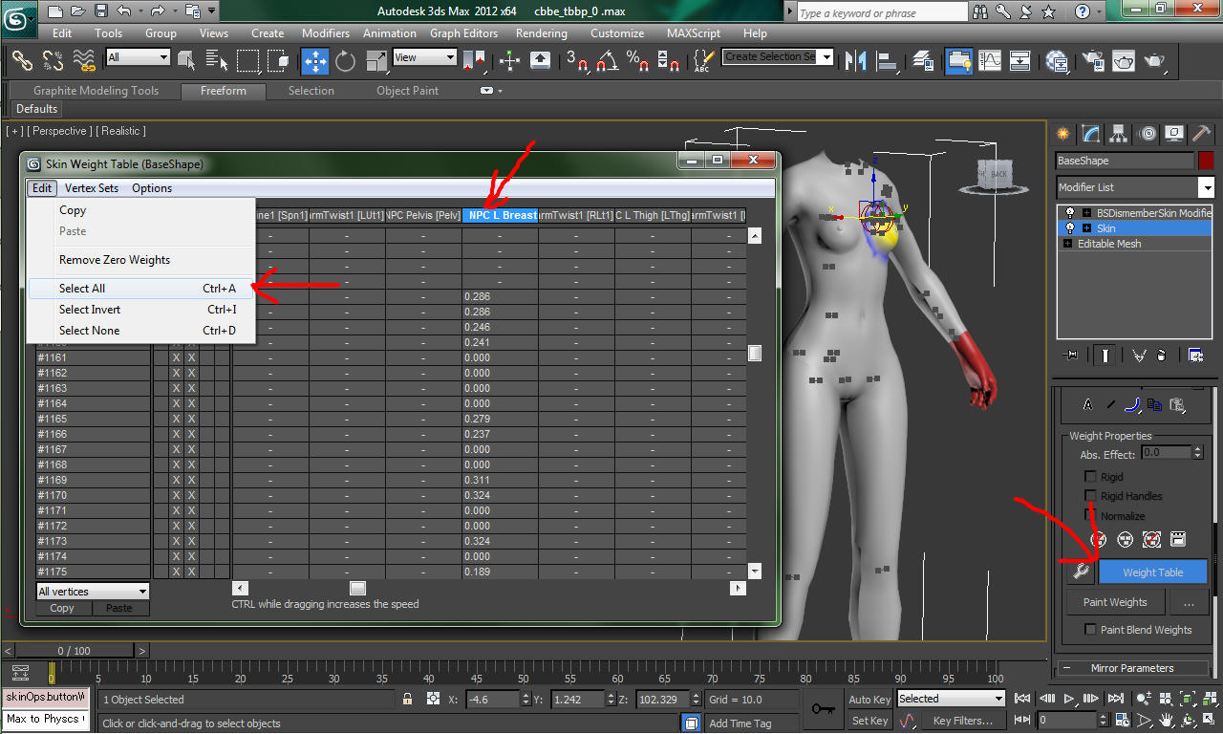This screenshot has height=734, width=1223.
Task: Activate the Select Object tool
Action: [186, 60]
